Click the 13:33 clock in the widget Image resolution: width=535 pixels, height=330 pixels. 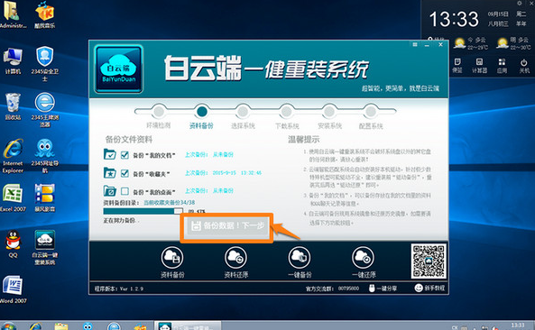tap(454, 19)
